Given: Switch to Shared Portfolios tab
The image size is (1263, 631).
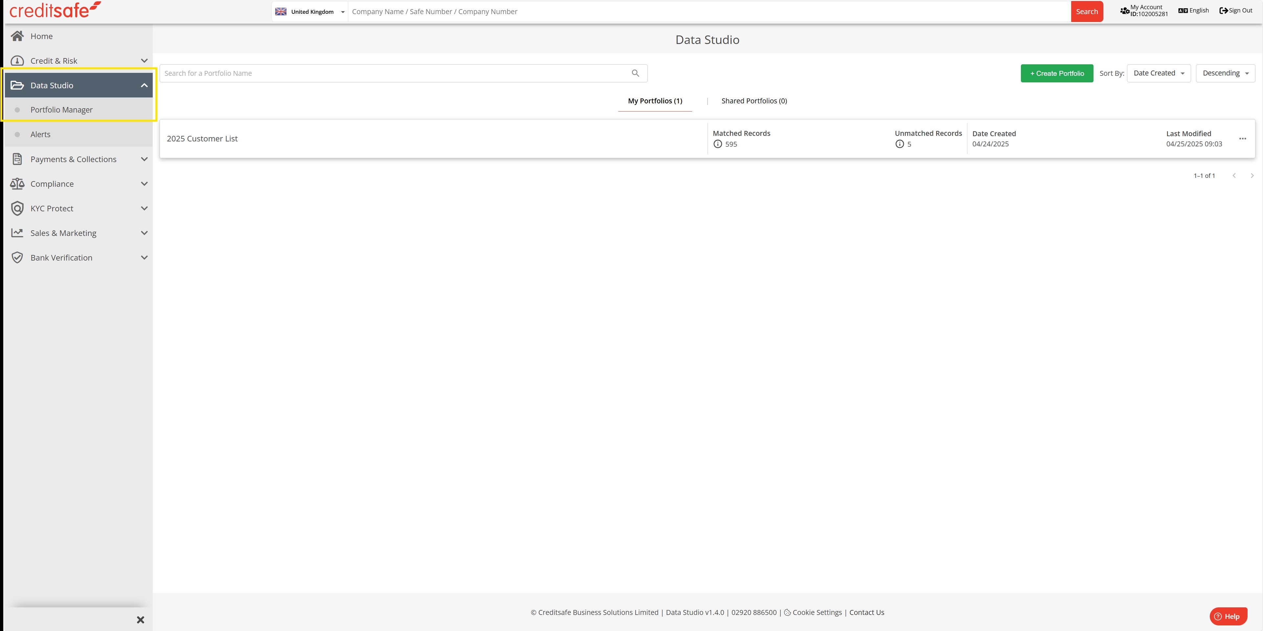Looking at the screenshot, I should (754, 101).
